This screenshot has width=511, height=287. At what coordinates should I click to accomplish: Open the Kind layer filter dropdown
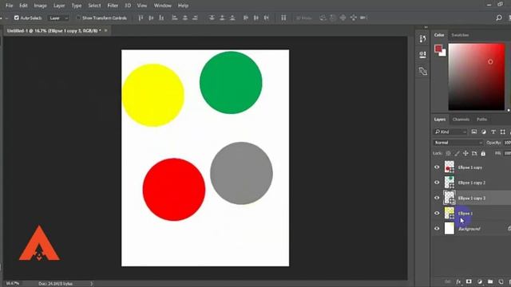tap(450, 132)
